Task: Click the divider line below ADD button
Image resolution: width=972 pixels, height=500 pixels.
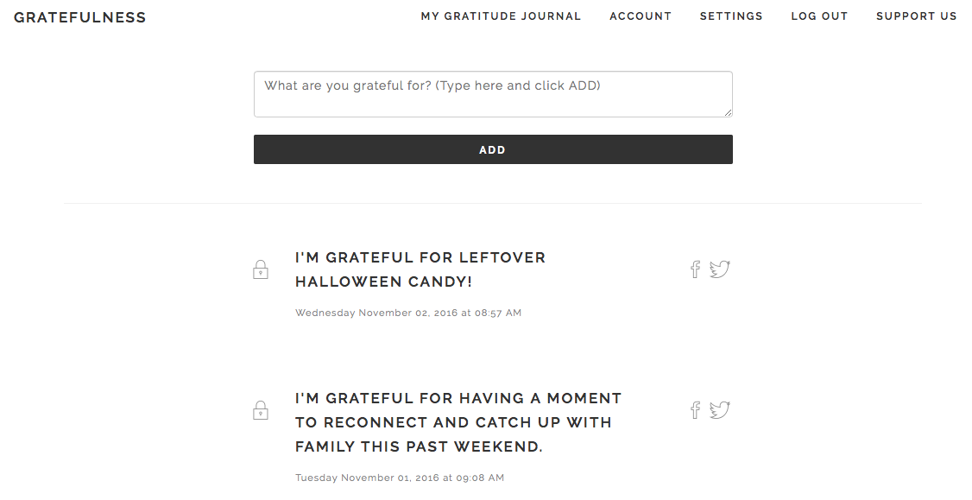Action: click(x=493, y=203)
